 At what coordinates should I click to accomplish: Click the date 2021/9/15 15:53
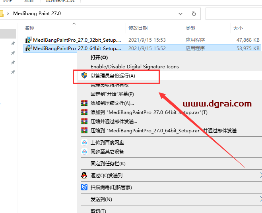(x=147, y=40)
